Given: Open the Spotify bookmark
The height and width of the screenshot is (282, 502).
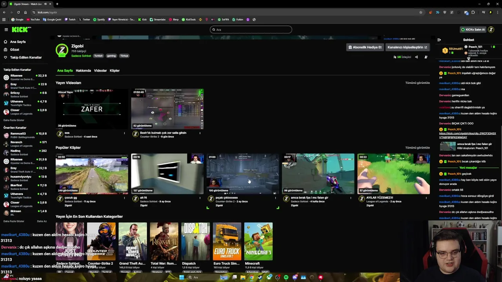Looking at the screenshot, I should tap(99, 20).
